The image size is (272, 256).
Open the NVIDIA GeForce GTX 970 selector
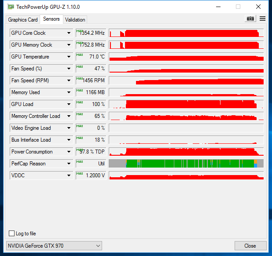pyautogui.click(x=55, y=245)
